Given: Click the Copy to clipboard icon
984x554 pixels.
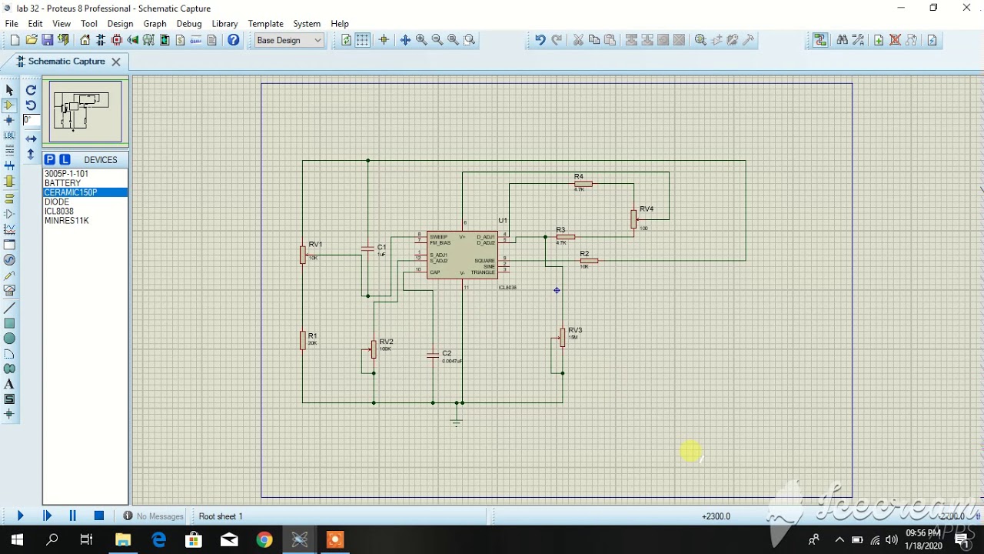Looking at the screenshot, I should 594,40.
